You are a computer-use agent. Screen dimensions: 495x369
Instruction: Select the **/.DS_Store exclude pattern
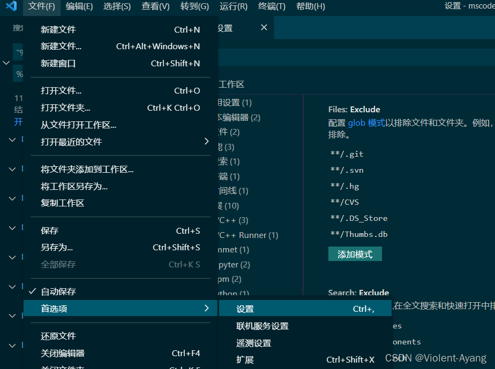click(358, 218)
